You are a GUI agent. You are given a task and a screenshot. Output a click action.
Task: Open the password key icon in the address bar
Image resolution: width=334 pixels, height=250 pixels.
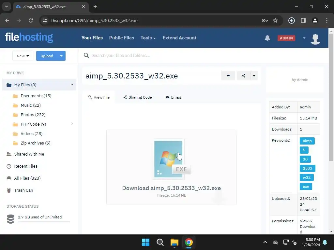click(265, 21)
